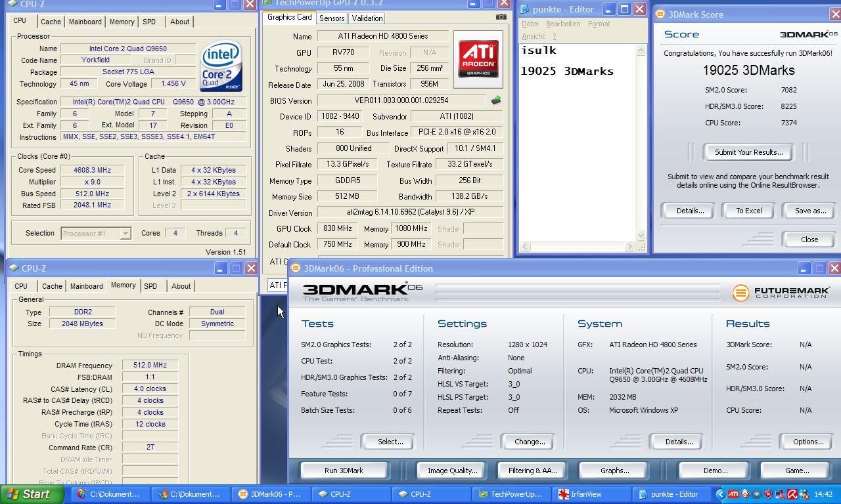
Task: Expand hidden tray icons with the arrow
Action: 719,494
